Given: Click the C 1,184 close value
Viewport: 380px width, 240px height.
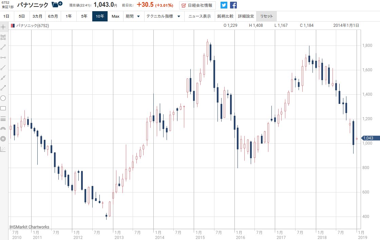Looking at the screenshot, I should (307, 25).
